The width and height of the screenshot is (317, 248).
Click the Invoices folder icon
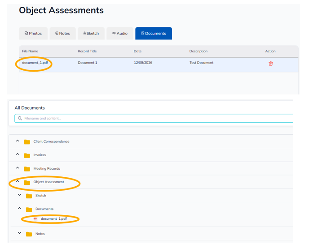[x=27, y=155]
